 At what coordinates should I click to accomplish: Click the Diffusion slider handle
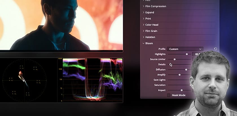click(x=186, y=70)
